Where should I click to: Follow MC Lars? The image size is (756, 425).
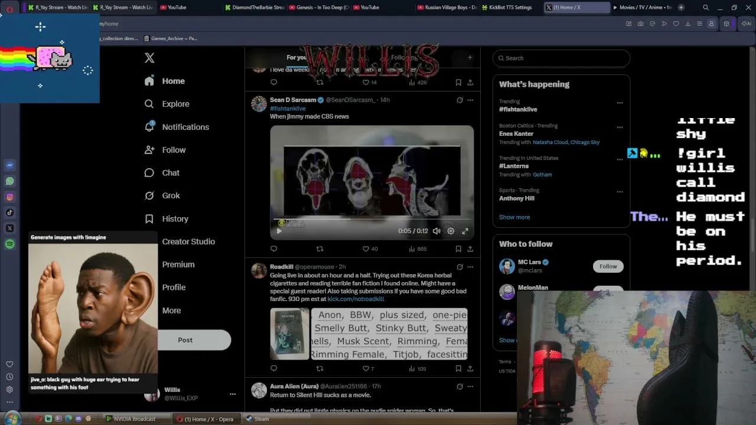point(608,266)
